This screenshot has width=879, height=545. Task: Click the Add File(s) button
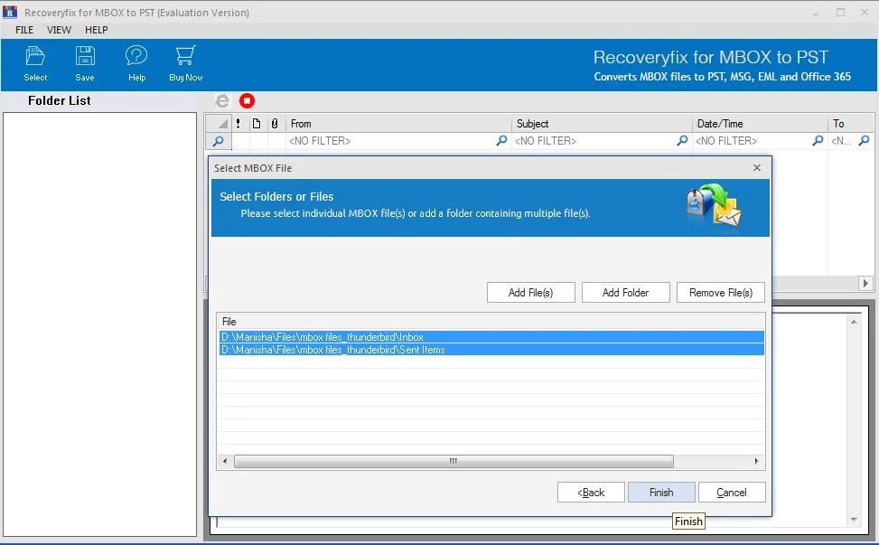531,293
